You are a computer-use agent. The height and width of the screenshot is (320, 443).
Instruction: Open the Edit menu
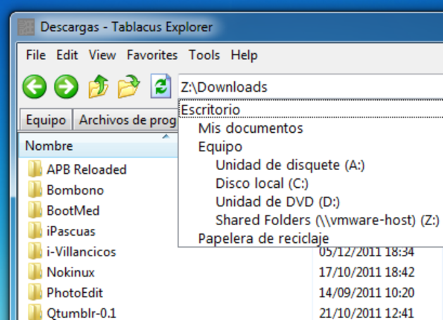click(x=67, y=55)
